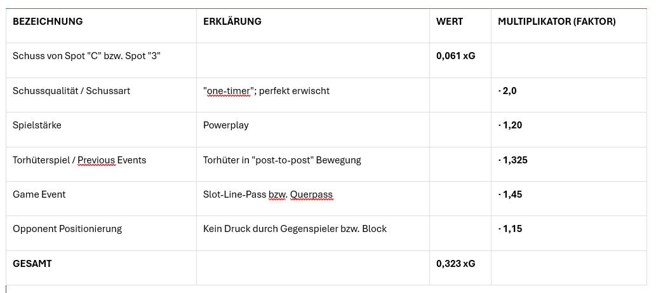Image resolution: width=656 pixels, height=293 pixels.
Task: Click the MULTIPLIKATOR (FAKTOR) header
Action: click(x=556, y=22)
